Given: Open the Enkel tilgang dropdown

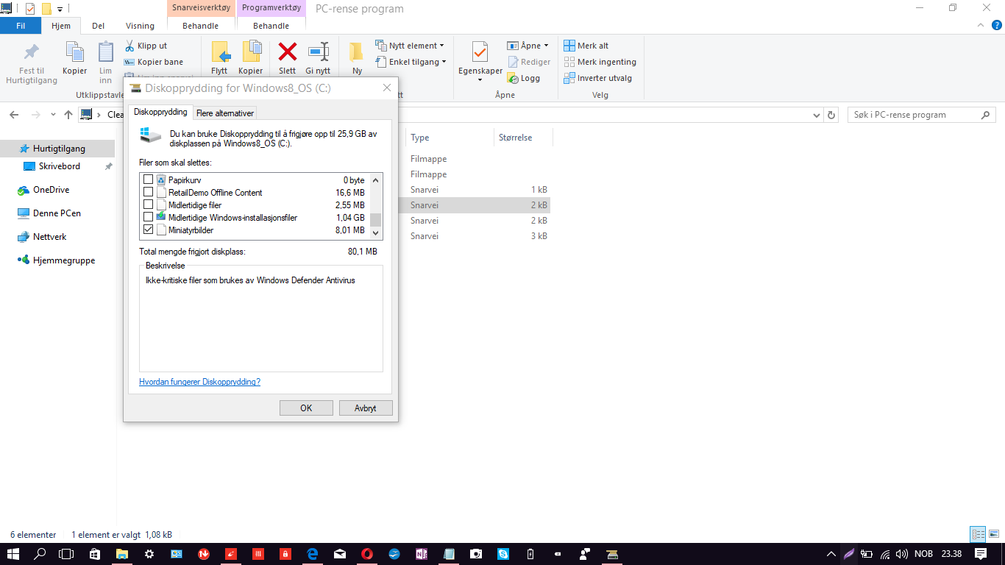Looking at the screenshot, I should click(411, 62).
